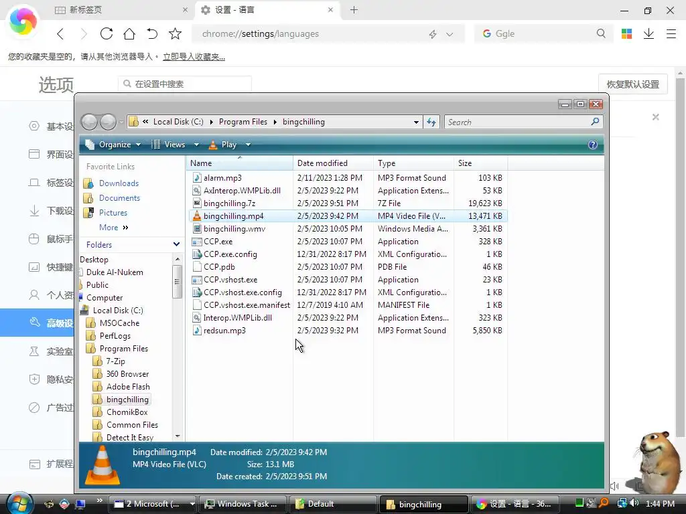Screen dimensions: 686x514
Task: Click the volume speaker tray icon
Action: coord(634,503)
